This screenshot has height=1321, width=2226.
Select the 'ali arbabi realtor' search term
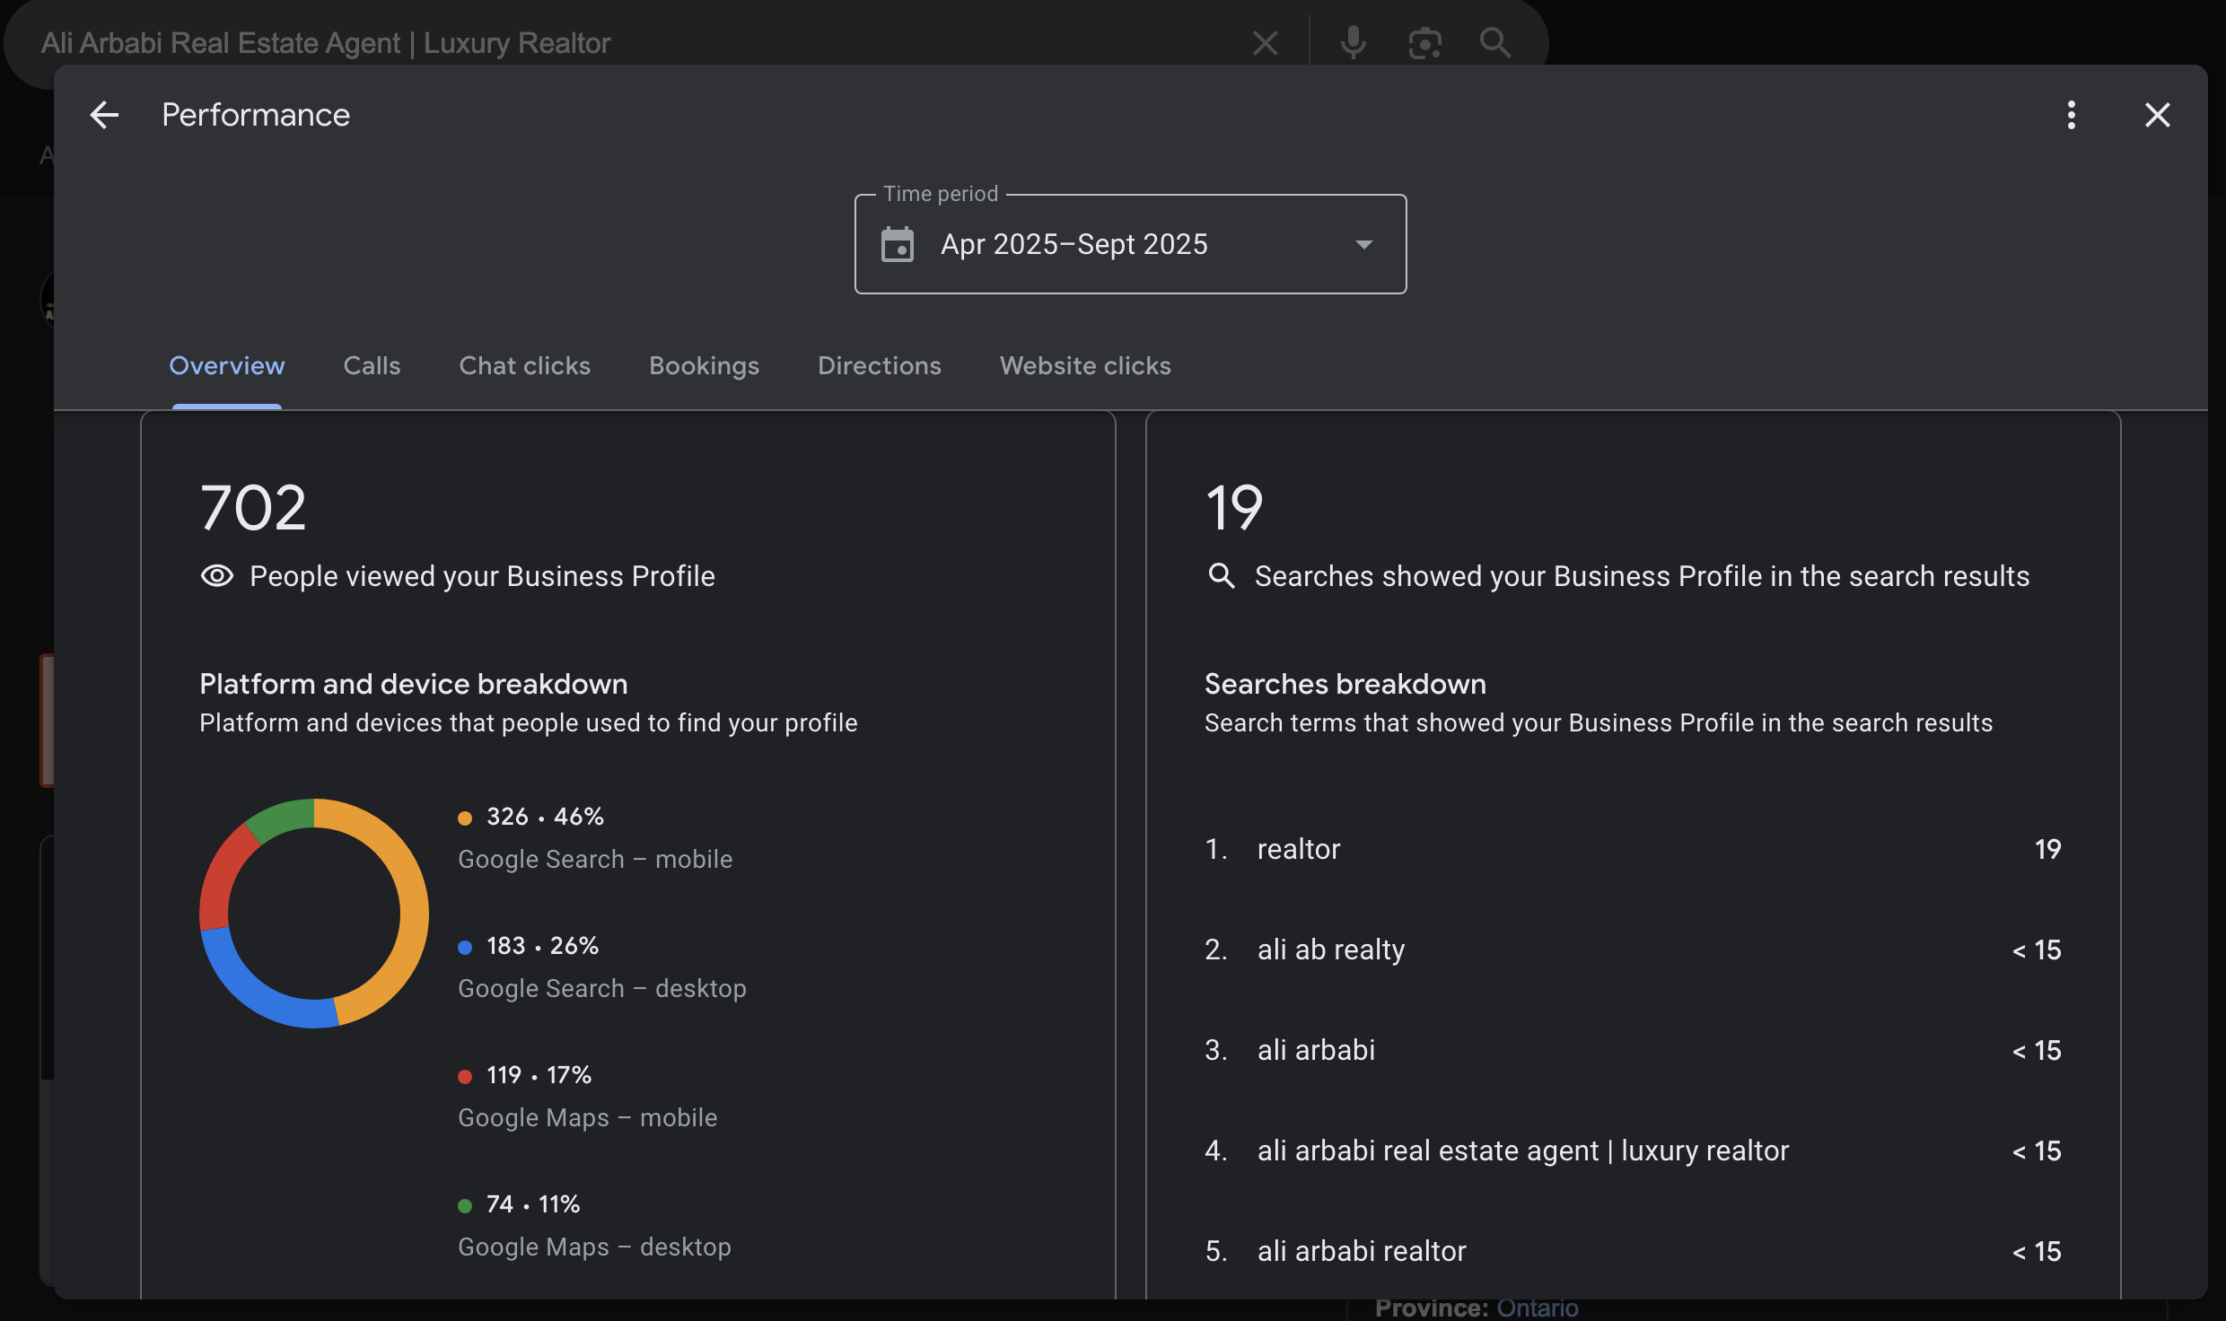pos(1361,1251)
